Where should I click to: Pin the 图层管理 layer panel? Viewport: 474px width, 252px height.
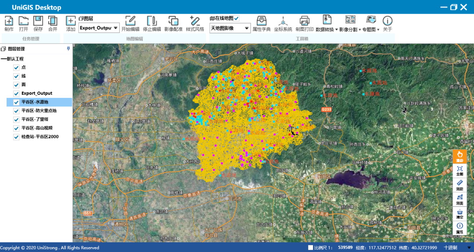coord(68,49)
